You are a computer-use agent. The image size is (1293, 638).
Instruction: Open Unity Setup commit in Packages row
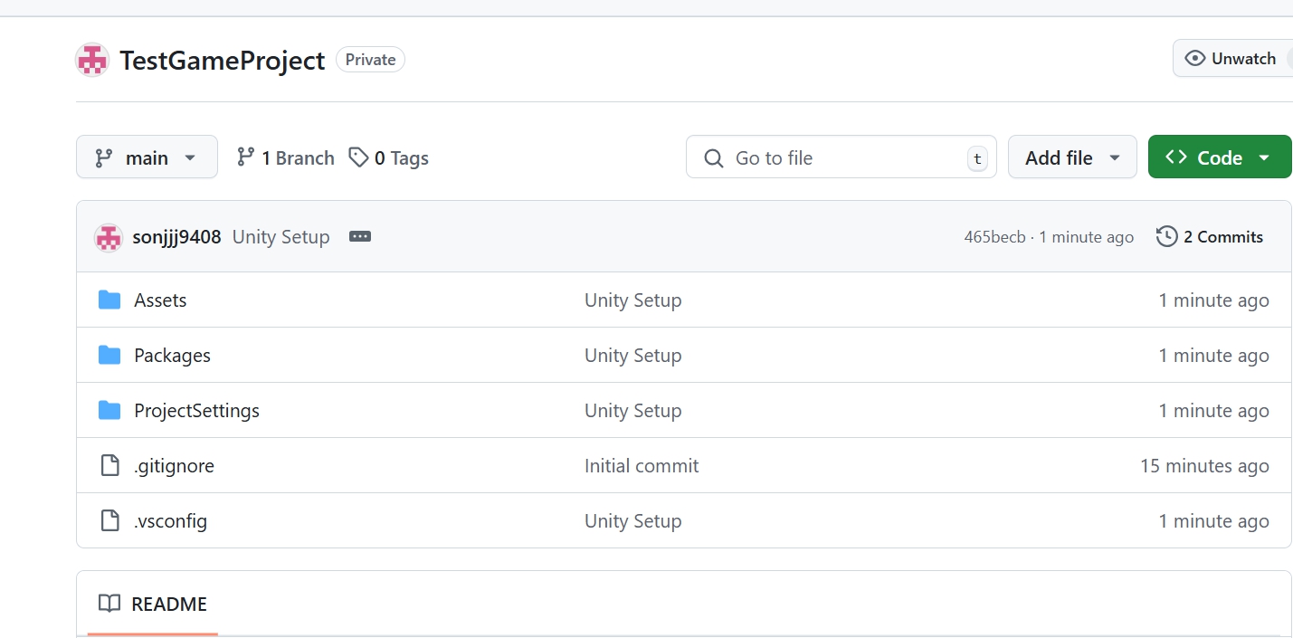(x=633, y=356)
